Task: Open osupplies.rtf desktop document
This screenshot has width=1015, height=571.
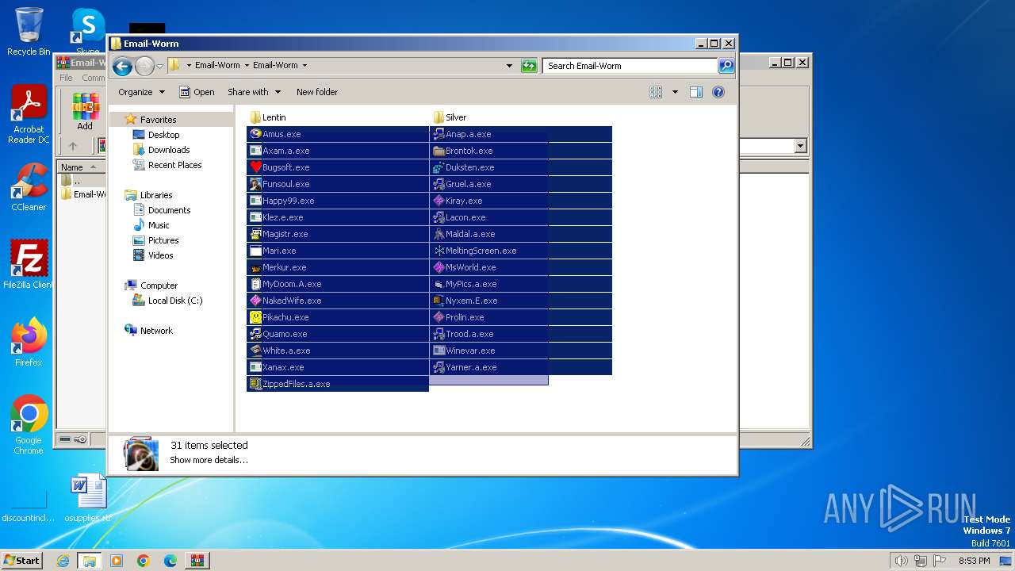Action: click(88, 498)
